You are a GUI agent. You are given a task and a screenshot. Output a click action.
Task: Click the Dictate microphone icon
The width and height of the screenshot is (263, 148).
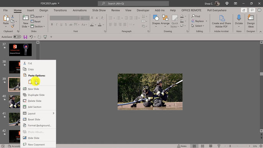click(239, 18)
